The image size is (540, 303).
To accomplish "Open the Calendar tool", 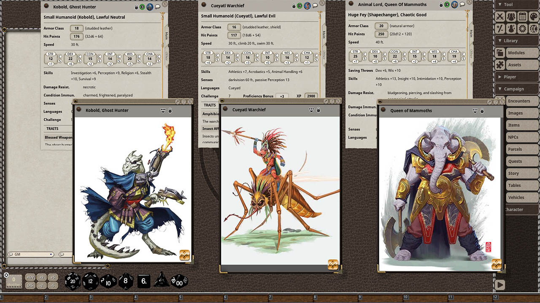I will point(522,16).
